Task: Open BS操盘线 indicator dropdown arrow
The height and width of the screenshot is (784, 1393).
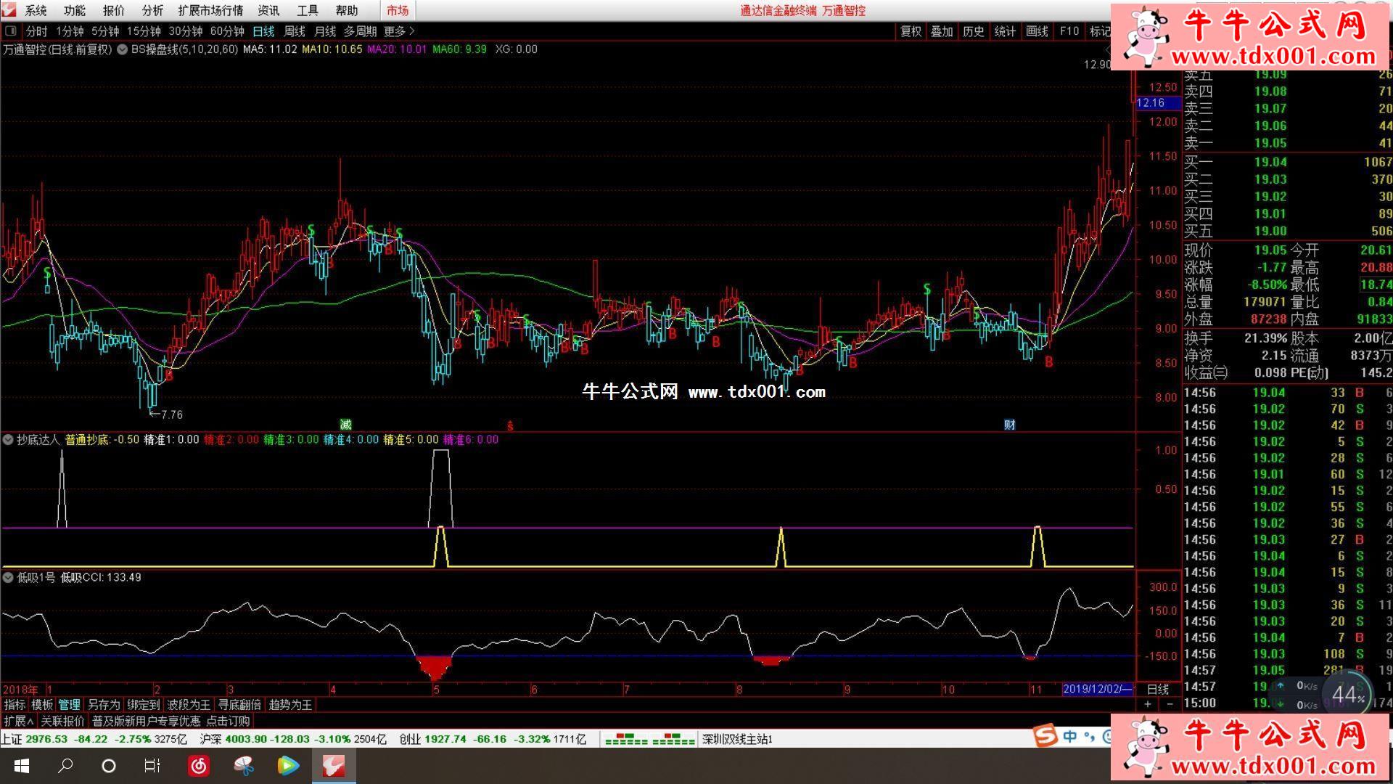Action: (123, 49)
